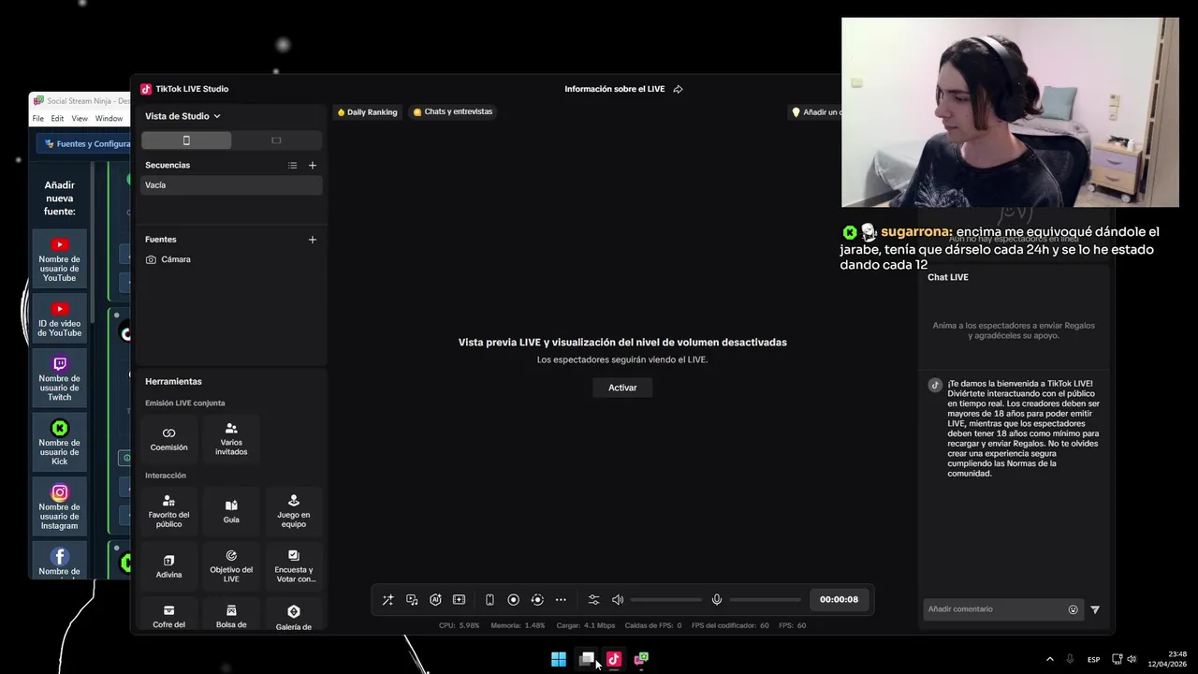
Task: Open File menu in Social Stream Ninja
Action: [x=38, y=119]
